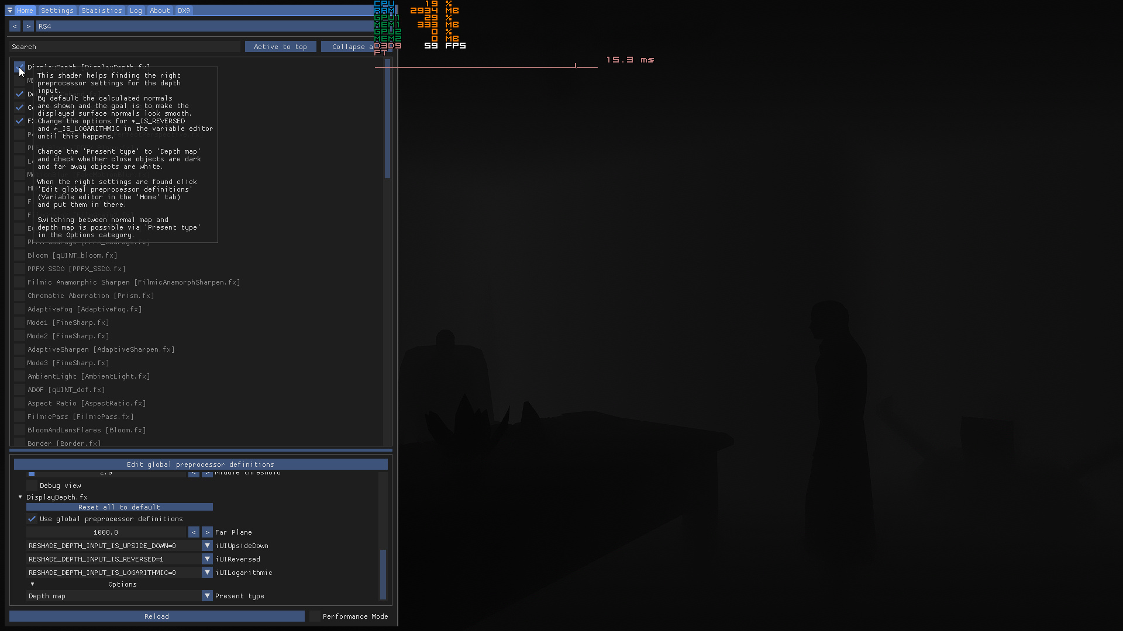Click the Reload button
The width and height of the screenshot is (1123, 631).
(x=157, y=616)
